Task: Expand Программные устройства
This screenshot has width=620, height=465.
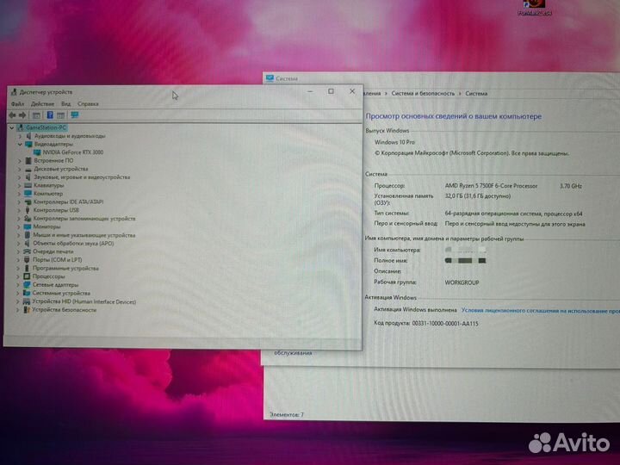Action: pyautogui.click(x=18, y=268)
